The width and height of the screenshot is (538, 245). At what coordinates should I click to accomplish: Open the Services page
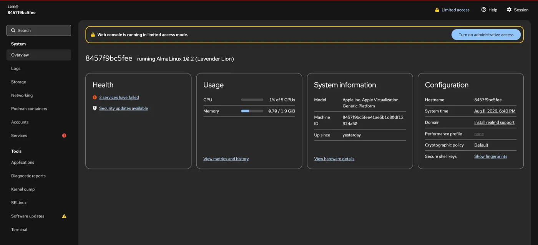pyautogui.click(x=39, y=135)
